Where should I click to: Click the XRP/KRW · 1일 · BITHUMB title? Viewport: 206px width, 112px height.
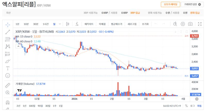click(x=35, y=32)
